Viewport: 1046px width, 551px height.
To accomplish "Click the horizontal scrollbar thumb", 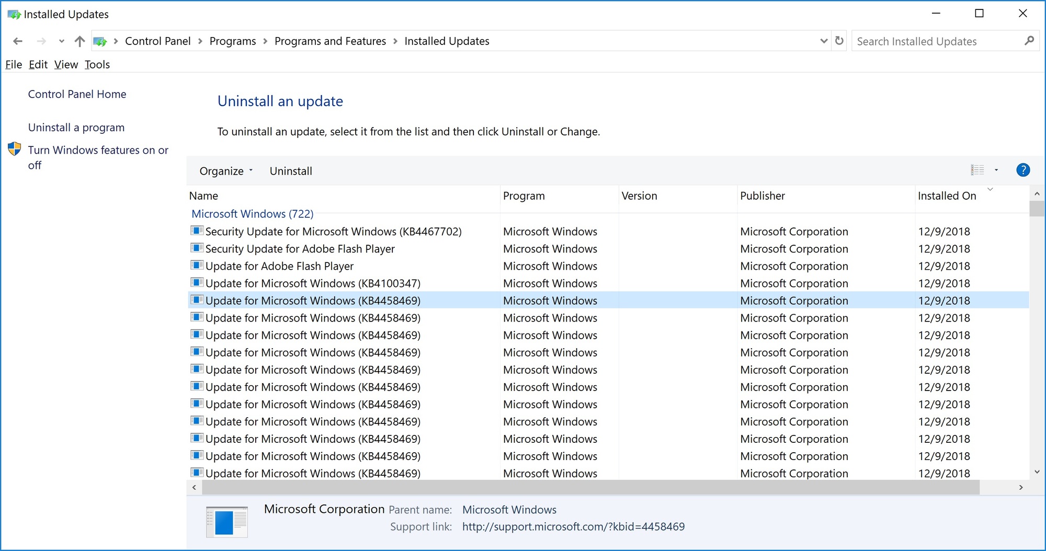I will [590, 487].
